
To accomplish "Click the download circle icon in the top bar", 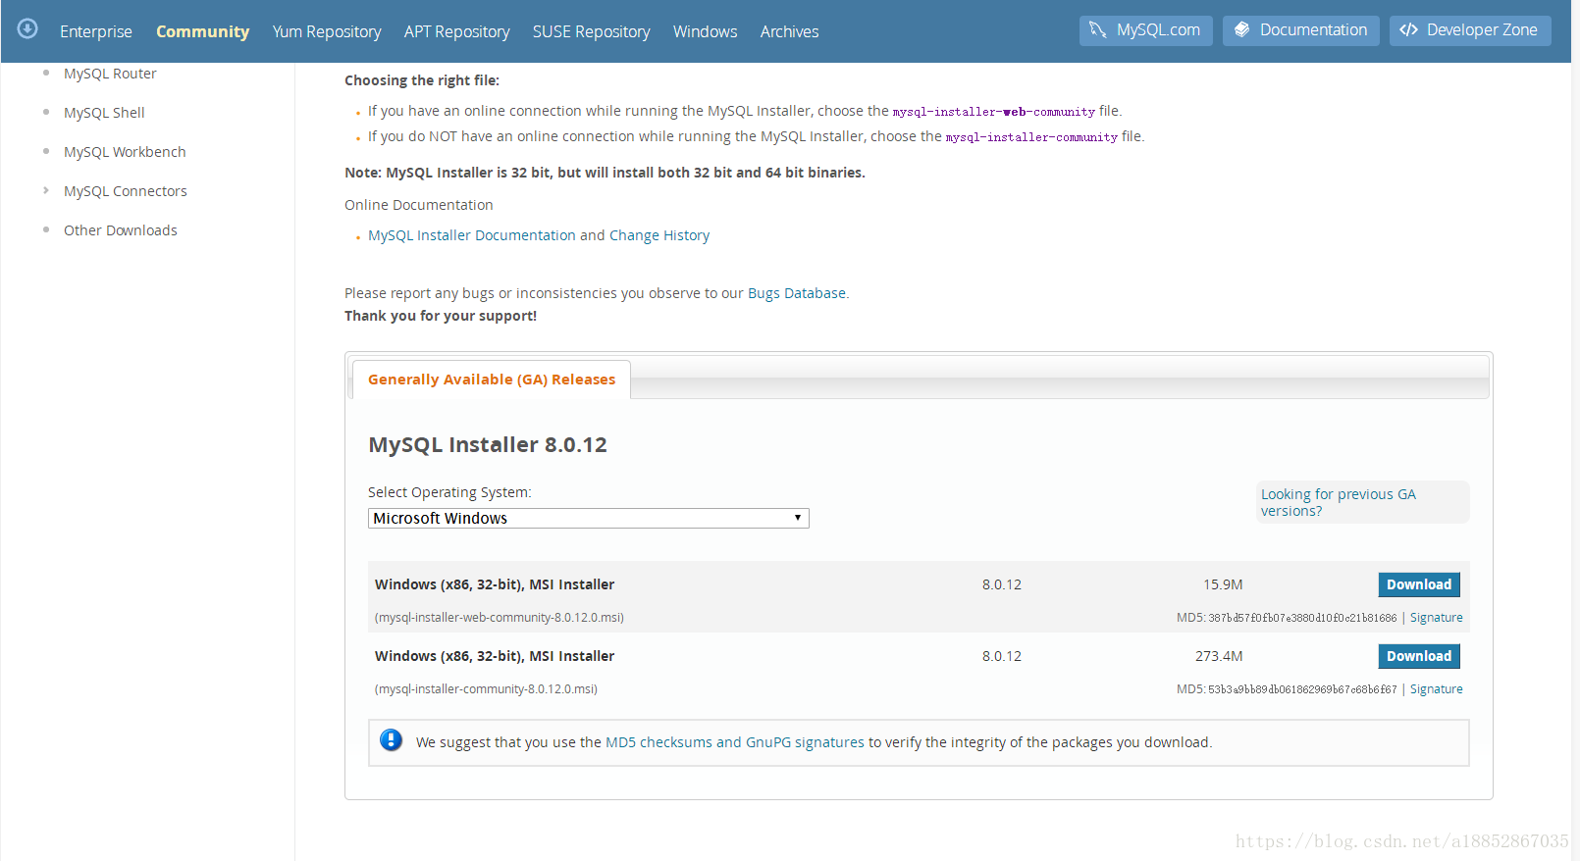I will 27,28.
